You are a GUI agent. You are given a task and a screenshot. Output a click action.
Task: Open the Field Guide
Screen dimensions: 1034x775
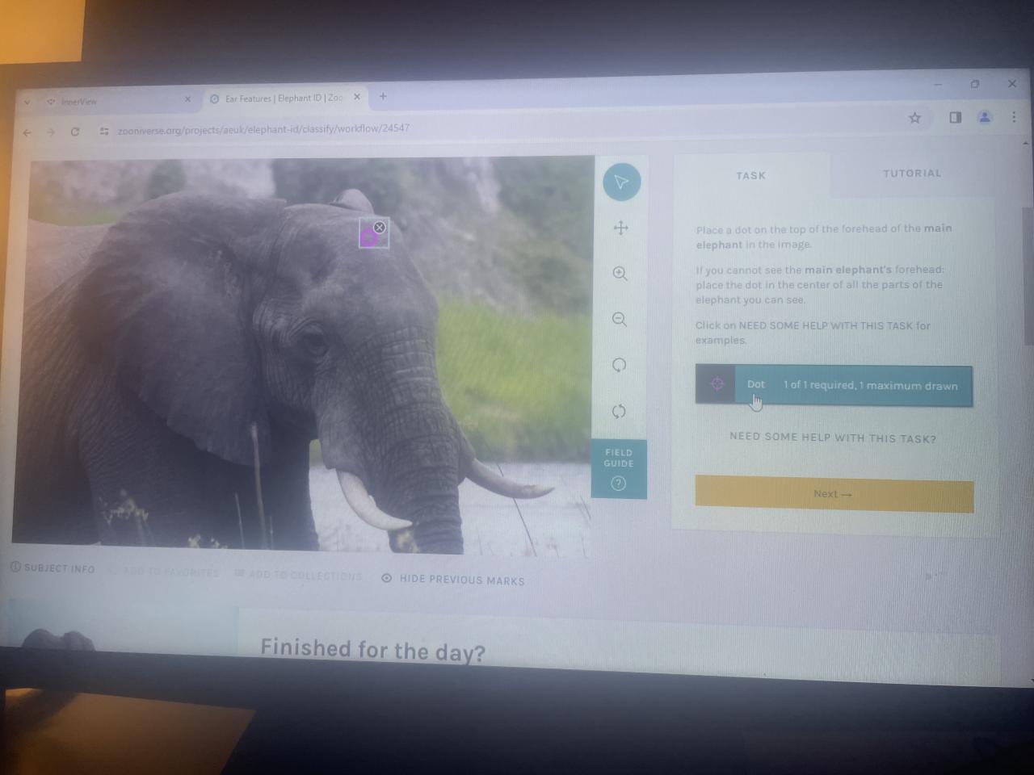619,469
